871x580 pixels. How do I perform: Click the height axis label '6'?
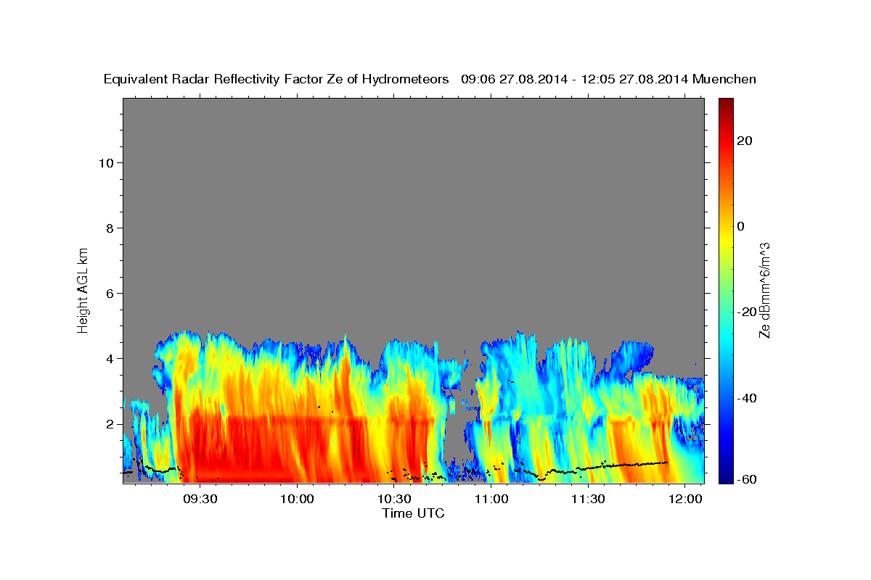point(110,293)
